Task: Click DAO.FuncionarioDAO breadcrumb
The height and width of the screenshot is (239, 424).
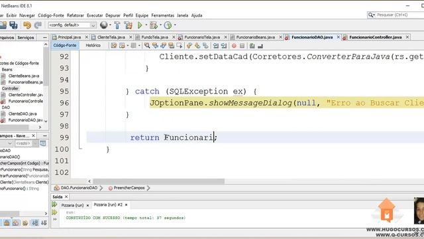Action: (x=79, y=188)
